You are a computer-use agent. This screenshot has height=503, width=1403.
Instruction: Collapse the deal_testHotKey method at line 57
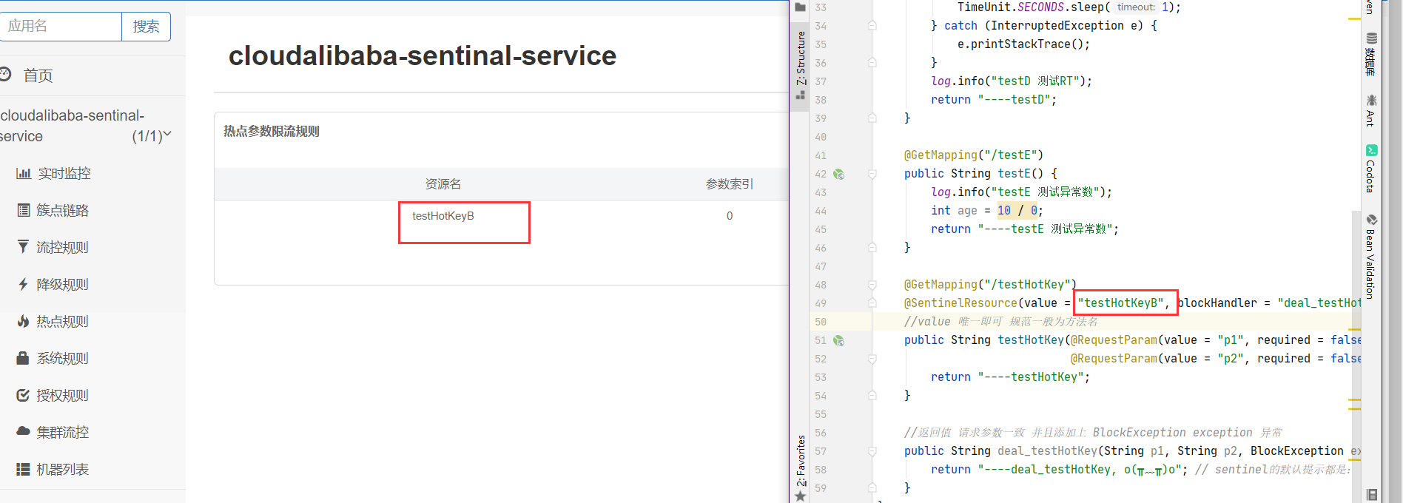point(872,451)
